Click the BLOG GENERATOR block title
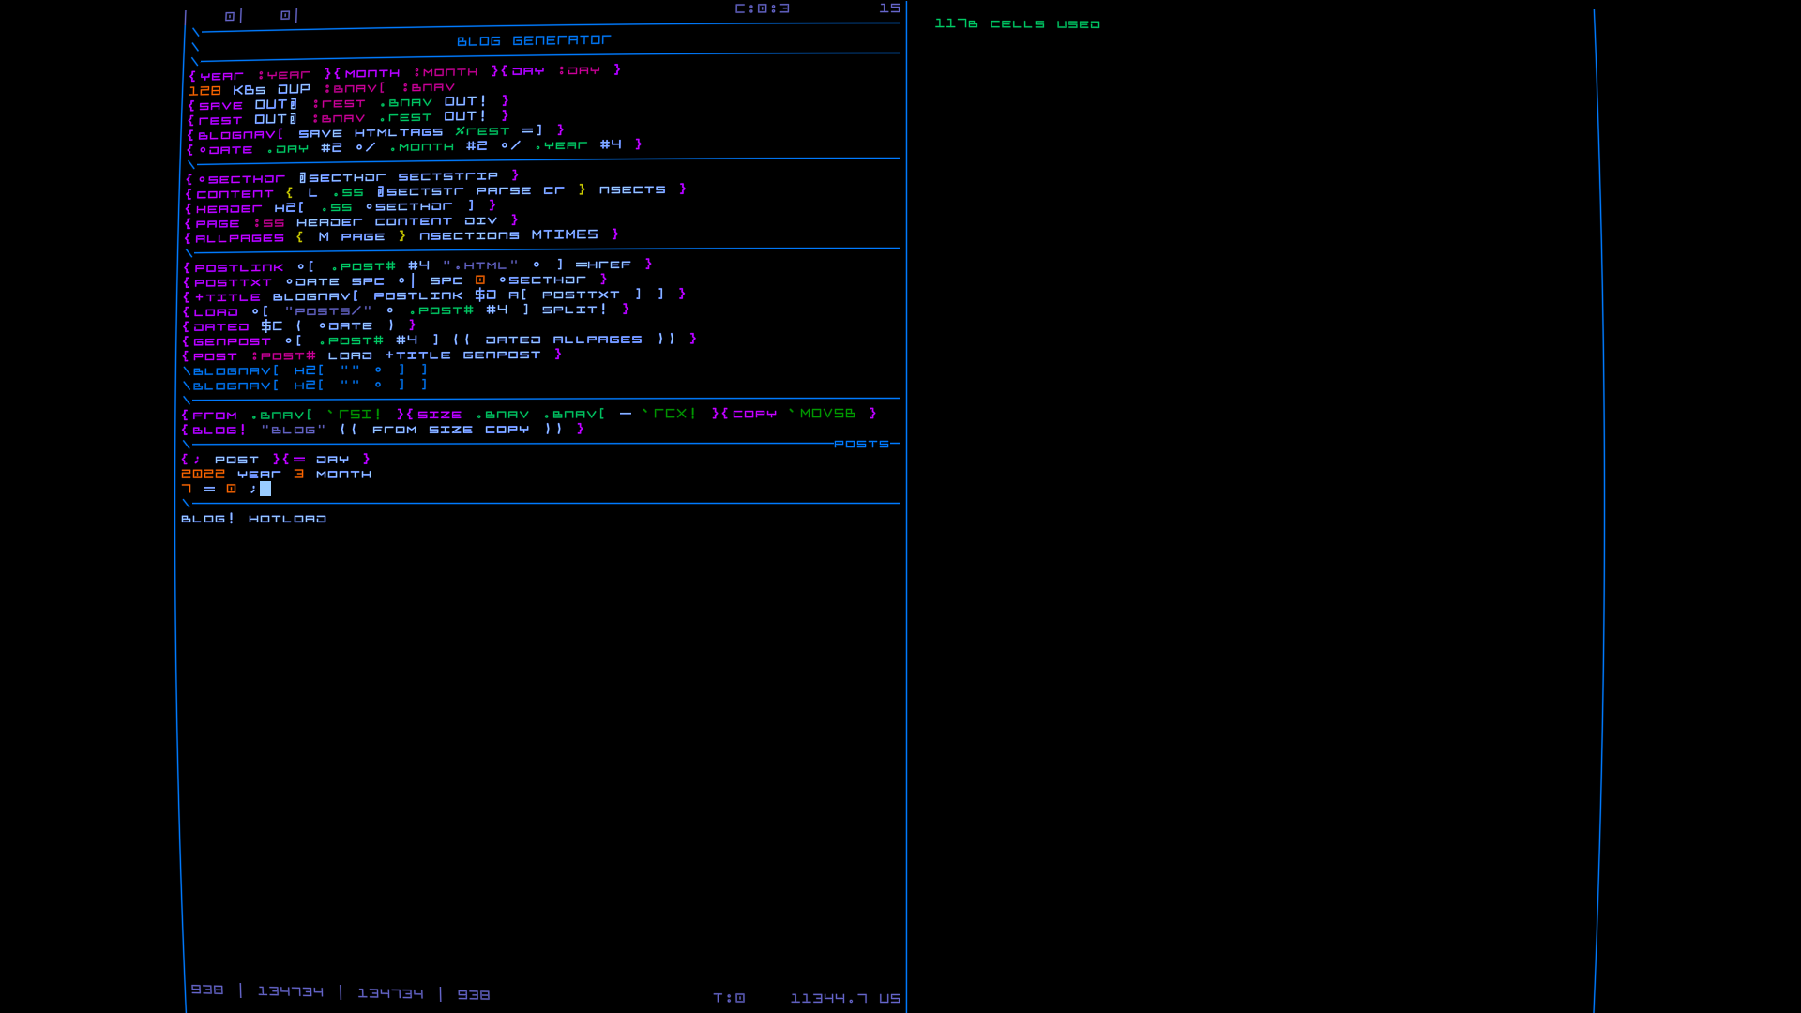 534,40
